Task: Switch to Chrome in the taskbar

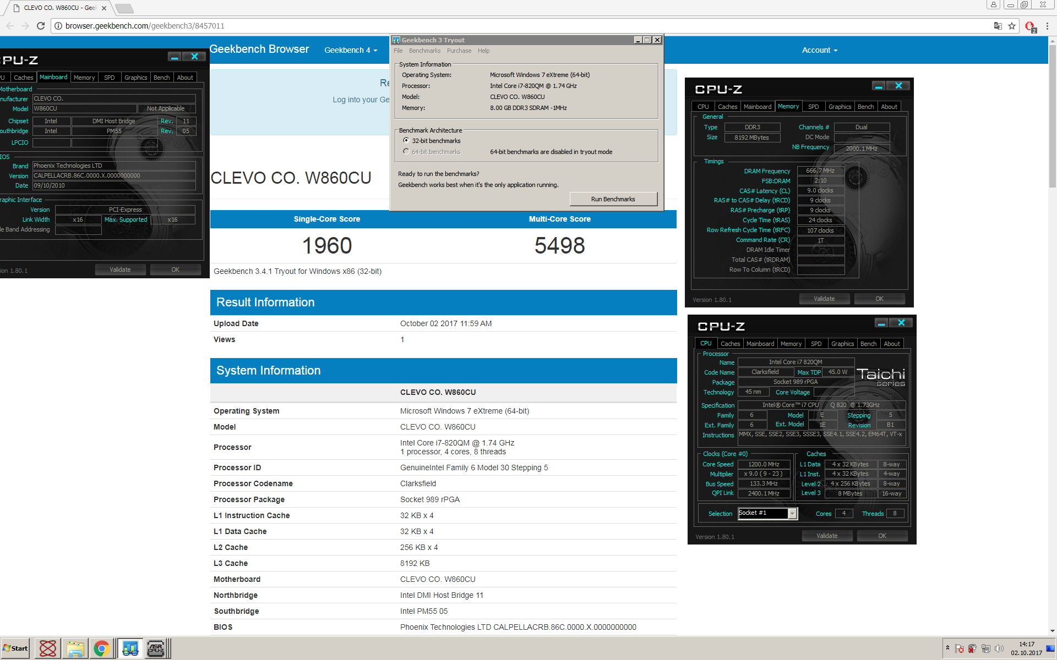Action: (101, 648)
